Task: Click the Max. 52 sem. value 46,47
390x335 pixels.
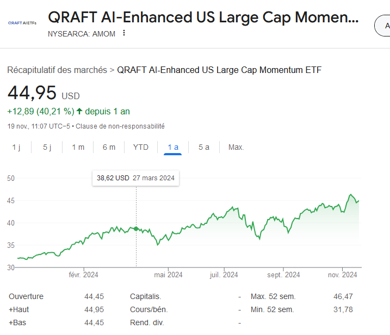Action: point(343,296)
